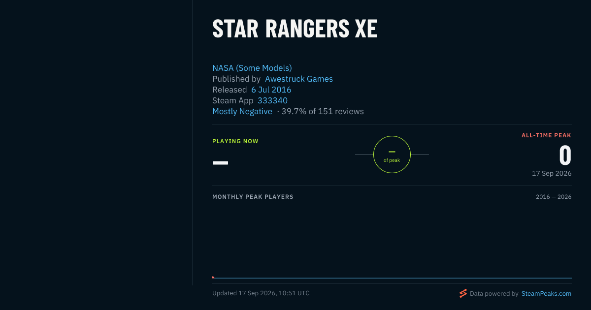Screen dimensions: 591x310
Task: Click the 17 Sep 2026 peak date
Action: [x=552, y=173]
